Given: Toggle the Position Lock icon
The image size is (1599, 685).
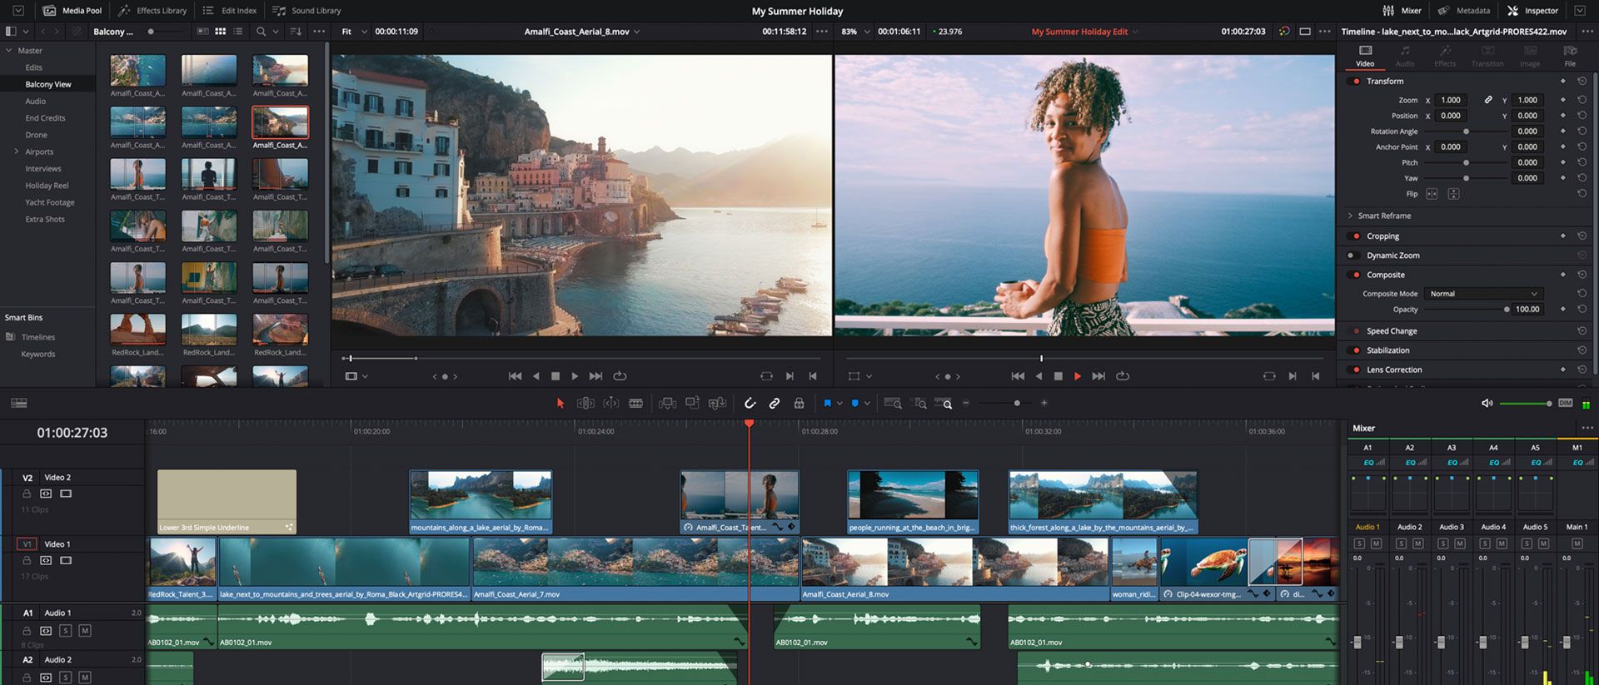Looking at the screenshot, I should click(x=799, y=403).
